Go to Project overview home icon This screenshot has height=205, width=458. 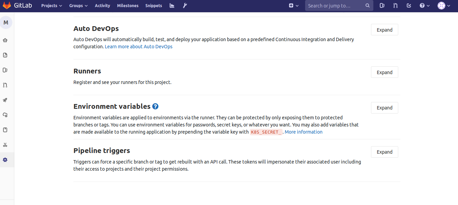[x=5, y=40]
